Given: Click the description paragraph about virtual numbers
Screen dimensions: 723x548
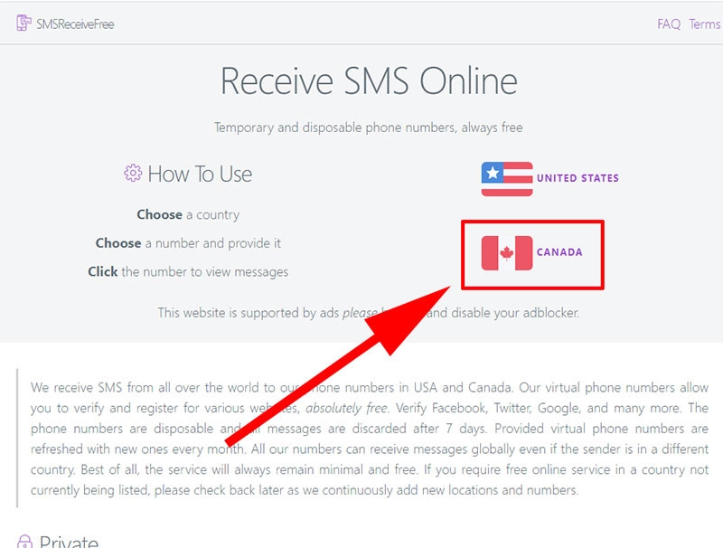Looking at the screenshot, I should 370,439.
